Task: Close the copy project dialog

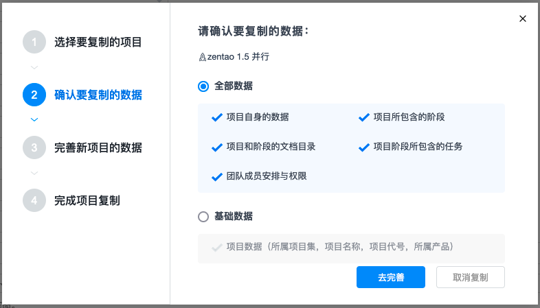Action: click(523, 19)
